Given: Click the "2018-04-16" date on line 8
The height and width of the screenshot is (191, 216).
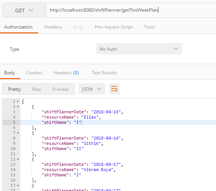Looking at the screenshot, I should pos(106,138).
